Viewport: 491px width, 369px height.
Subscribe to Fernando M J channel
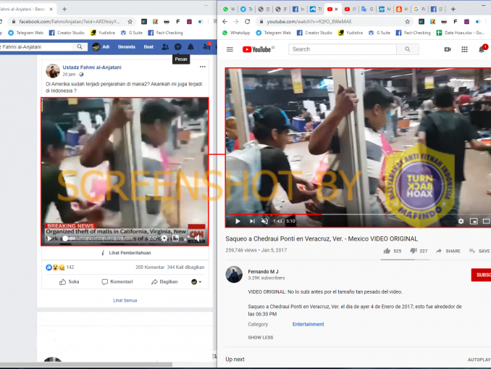pyautogui.click(x=481, y=275)
